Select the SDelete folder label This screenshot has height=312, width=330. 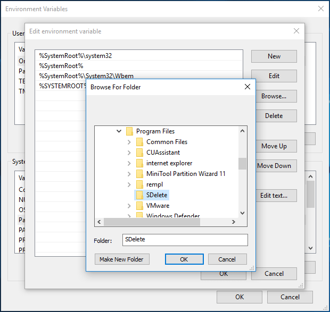[157, 195]
